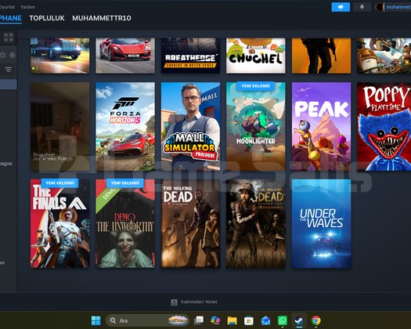Click the muhammet account name dropdown
Screen dimensions: 411x329
(398, 7)
